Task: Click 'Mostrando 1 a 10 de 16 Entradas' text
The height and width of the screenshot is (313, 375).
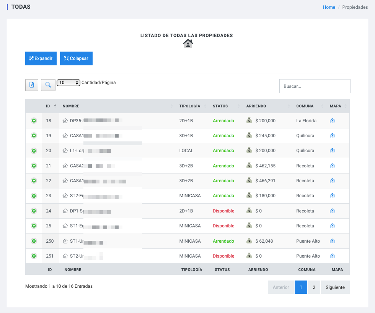Action: pyautogui.click(x=59, y=286)
